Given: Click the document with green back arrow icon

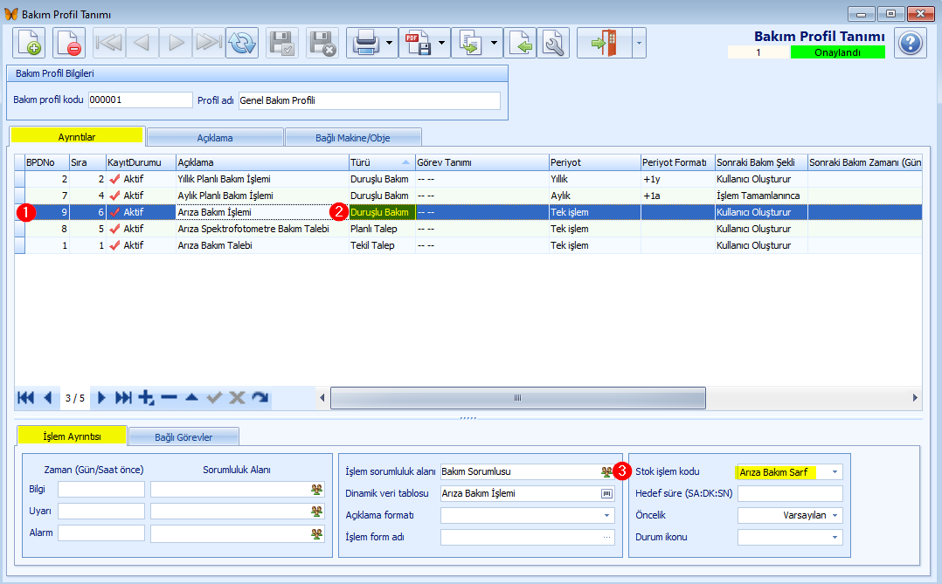Looking at the screenshot, I should click(x=520, y=44).
